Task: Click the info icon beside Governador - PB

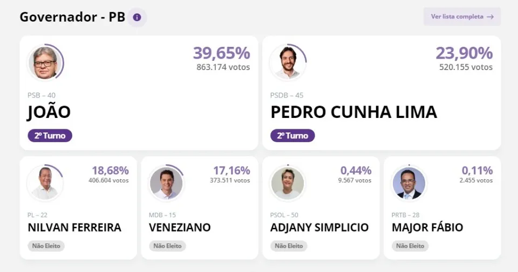Action: click(x=137, y=17)
